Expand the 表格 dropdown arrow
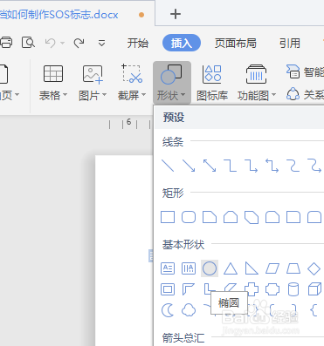 coord(65,95)
